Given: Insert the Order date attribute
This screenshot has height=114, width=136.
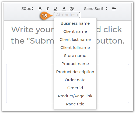Looking at the screenshot, I should click(75, 80).
